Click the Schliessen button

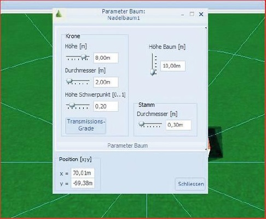190,184
